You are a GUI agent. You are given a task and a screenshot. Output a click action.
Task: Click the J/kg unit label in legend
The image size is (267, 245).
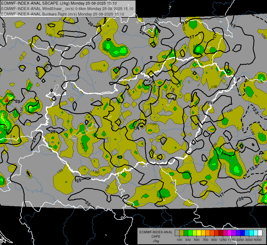click(156, 241)
